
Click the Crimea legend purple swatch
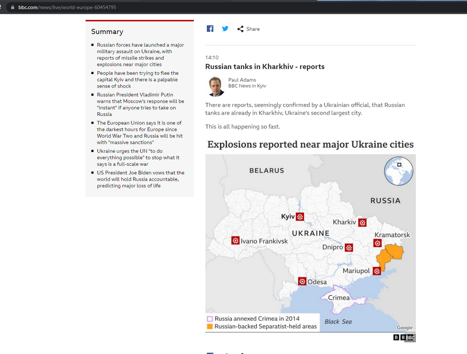(x=210, y=319)
